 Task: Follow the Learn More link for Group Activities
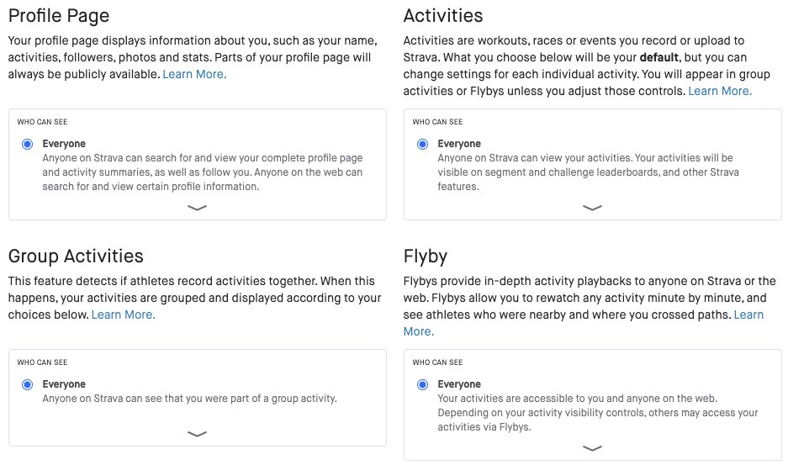click(x=123, y=314)
